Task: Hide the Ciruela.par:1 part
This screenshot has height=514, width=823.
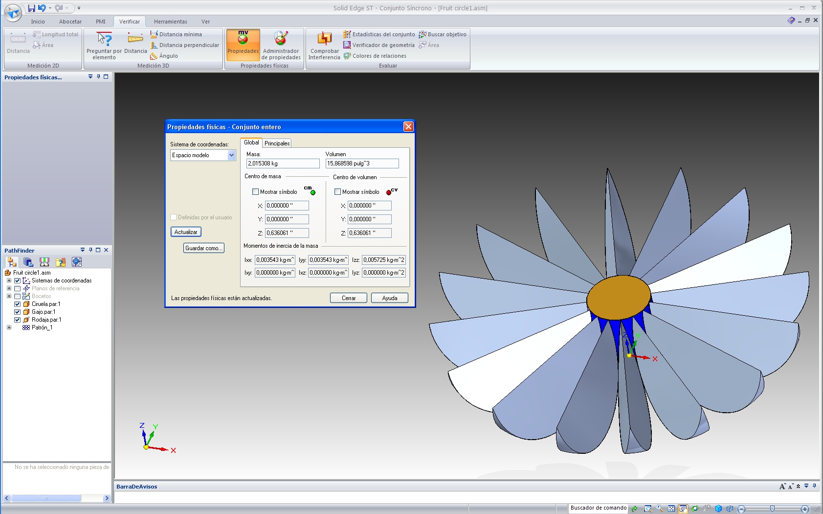Action: tap(17, 304)
